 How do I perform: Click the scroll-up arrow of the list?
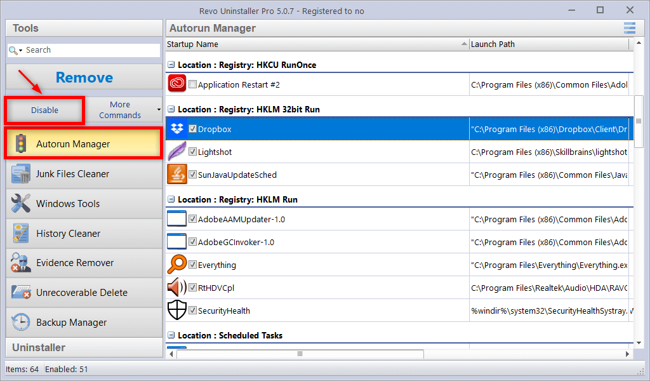[x=639, y=43]
